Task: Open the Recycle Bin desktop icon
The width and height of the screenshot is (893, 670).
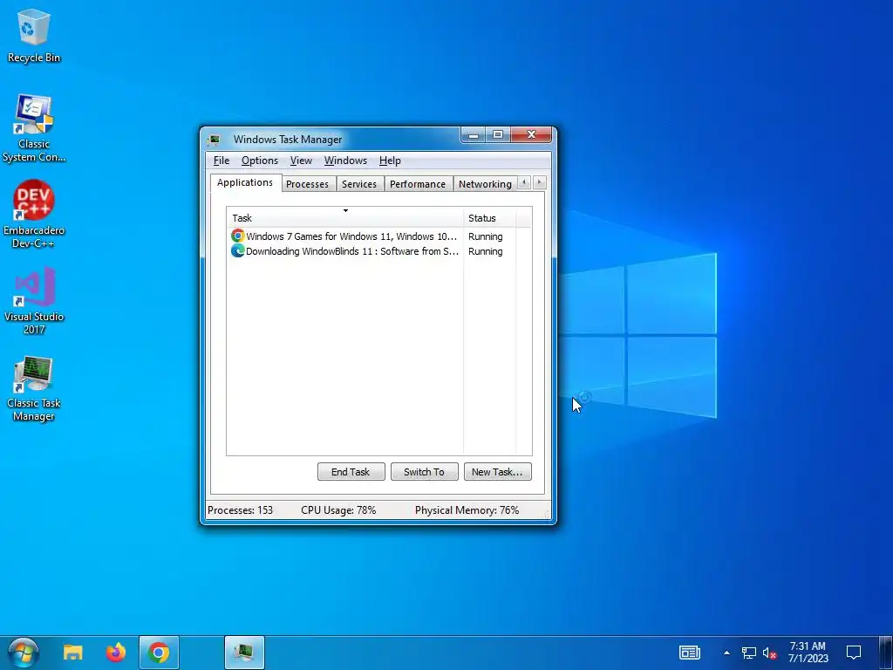Action: [x=34, y=35]
